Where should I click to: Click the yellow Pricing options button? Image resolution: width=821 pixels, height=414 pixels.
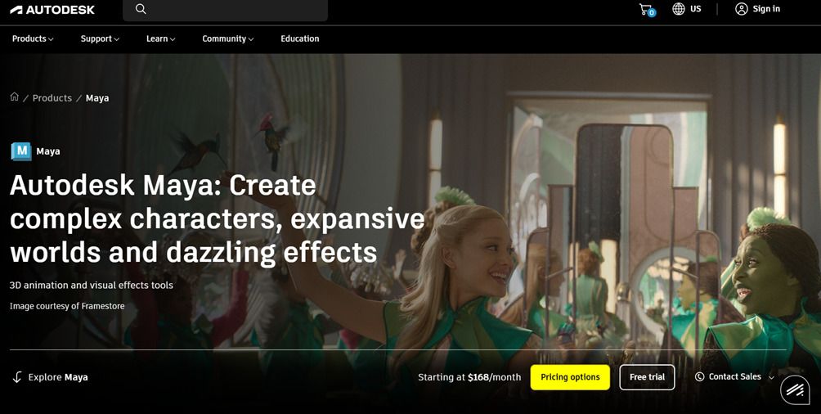coord(570,377)
